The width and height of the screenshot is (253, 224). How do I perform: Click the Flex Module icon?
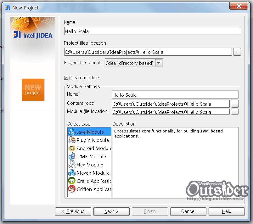[72, 165]
